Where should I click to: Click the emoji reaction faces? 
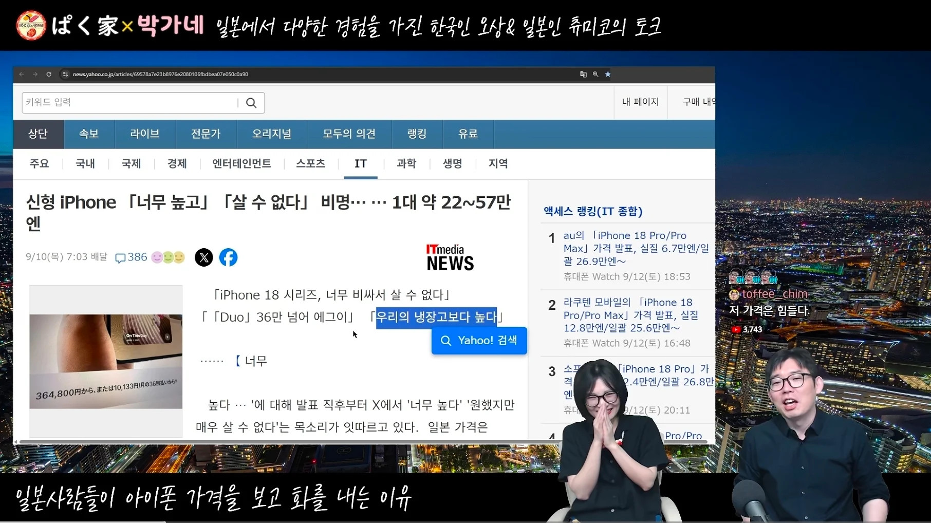(x=168, y=257)
